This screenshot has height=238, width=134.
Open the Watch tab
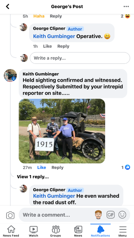tap(33, 231)
